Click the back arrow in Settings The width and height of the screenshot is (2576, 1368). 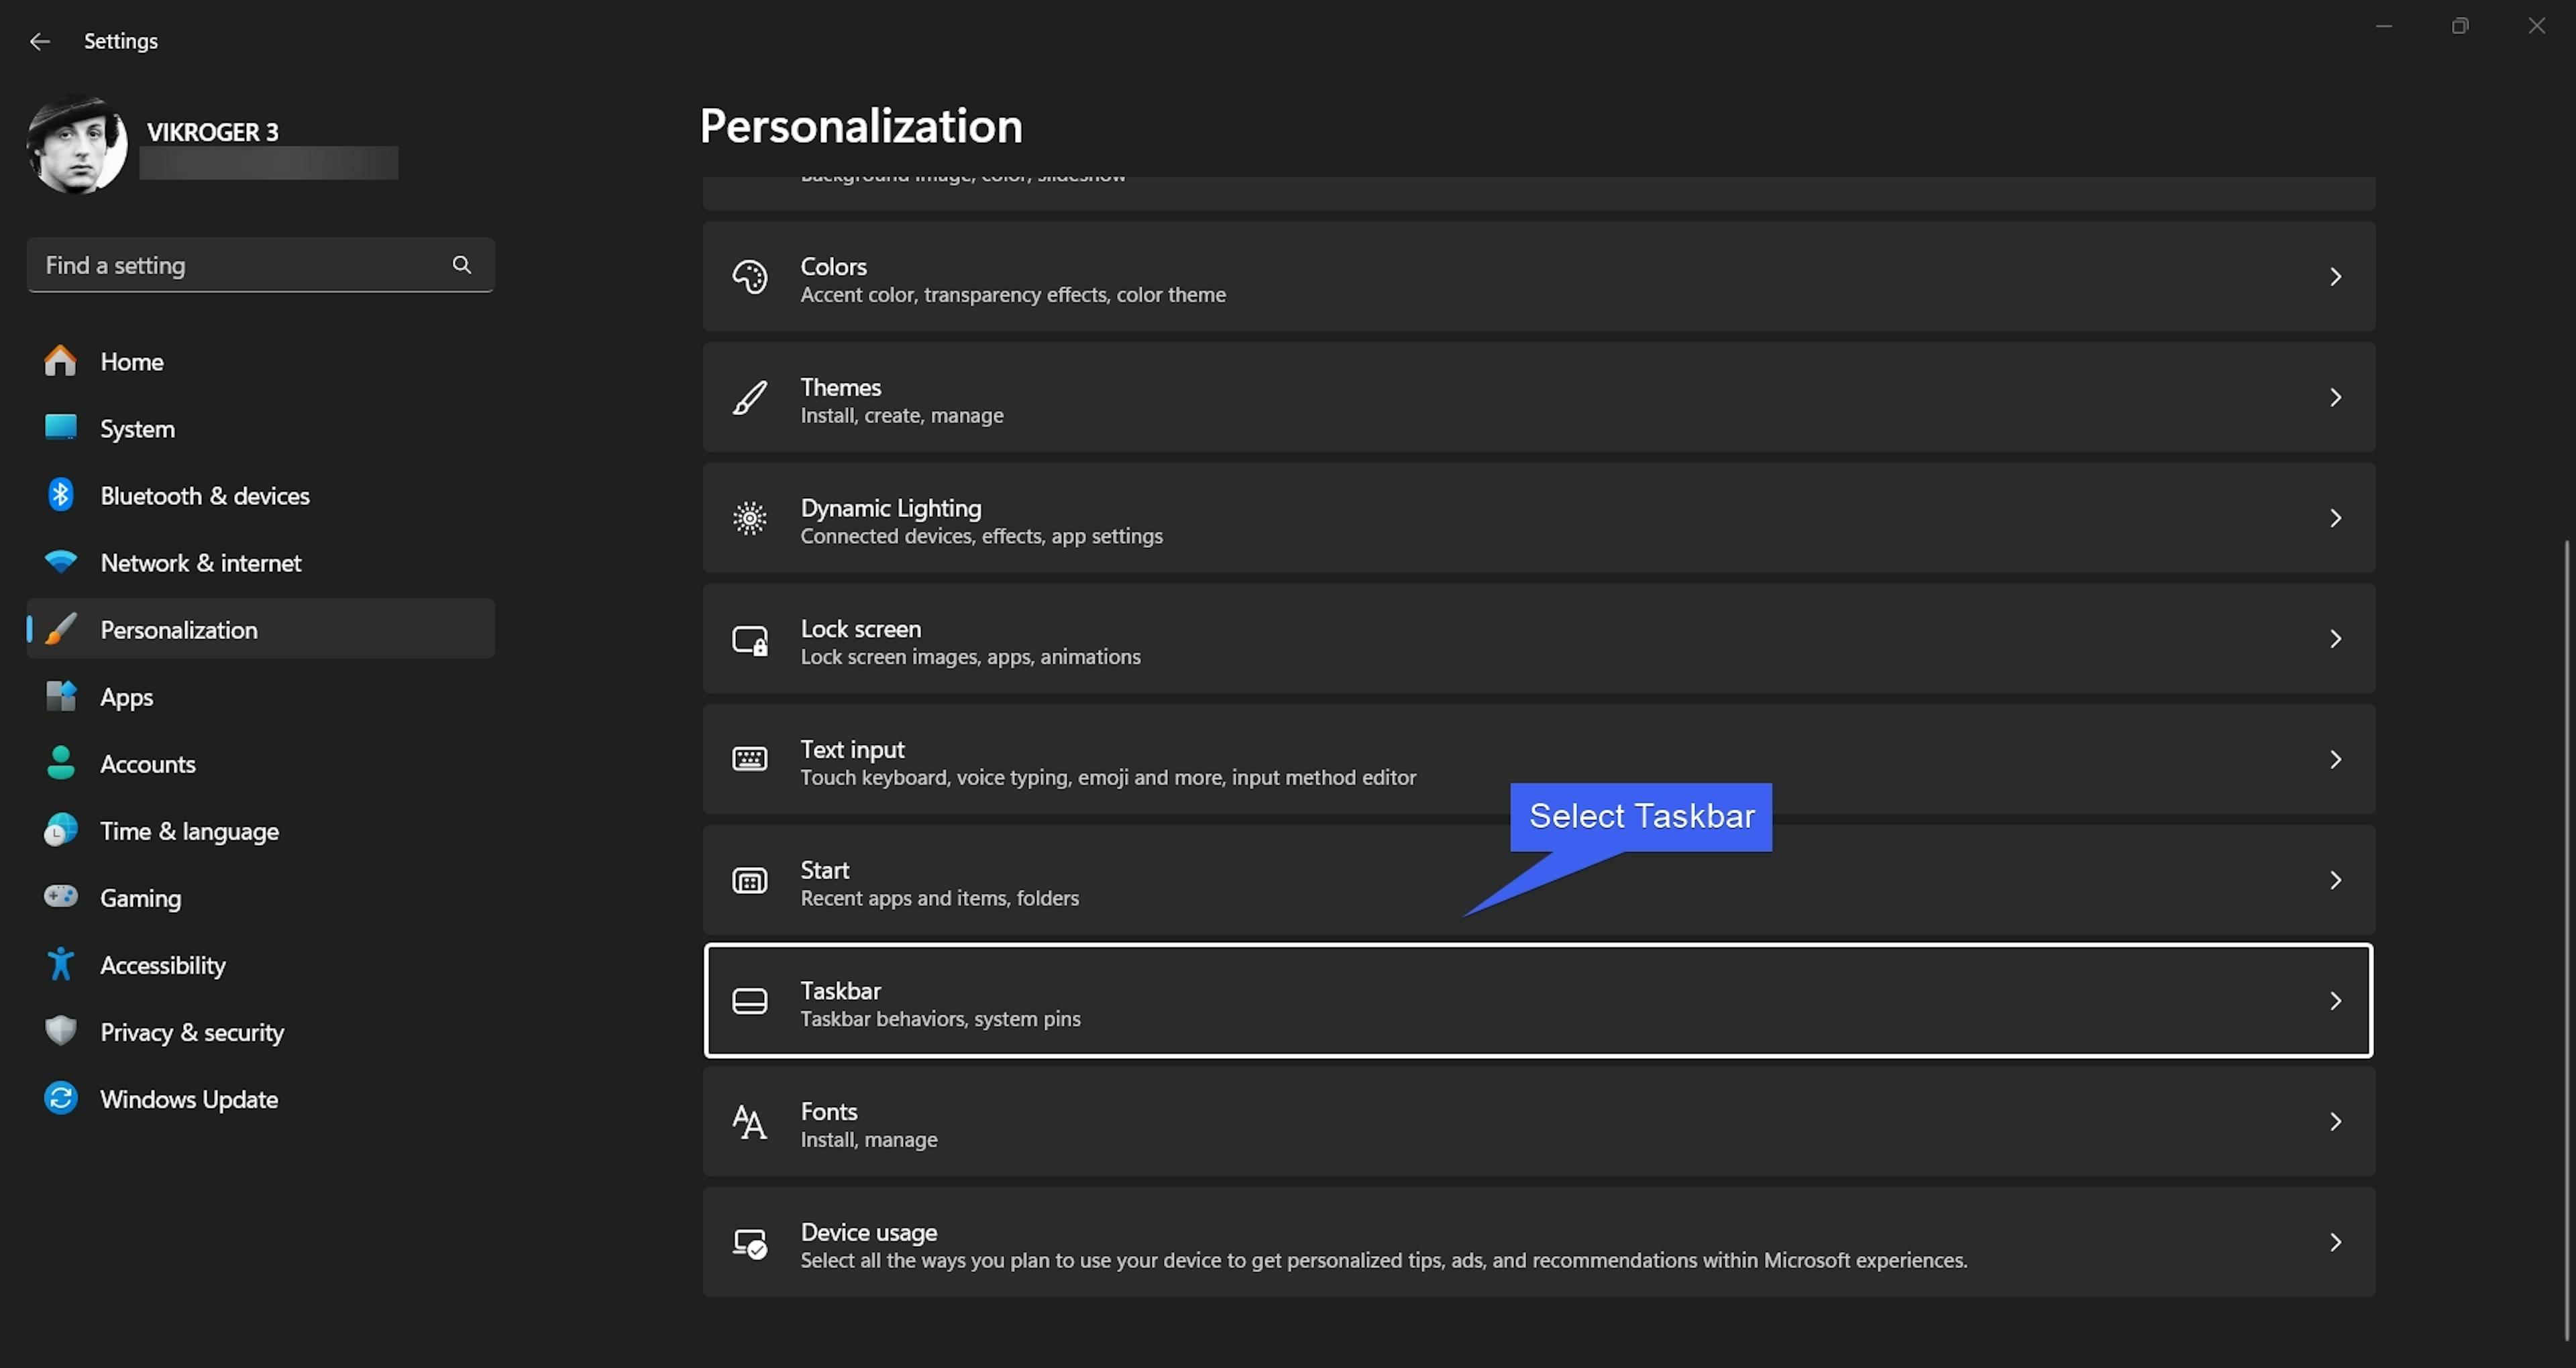pos(40,41)
